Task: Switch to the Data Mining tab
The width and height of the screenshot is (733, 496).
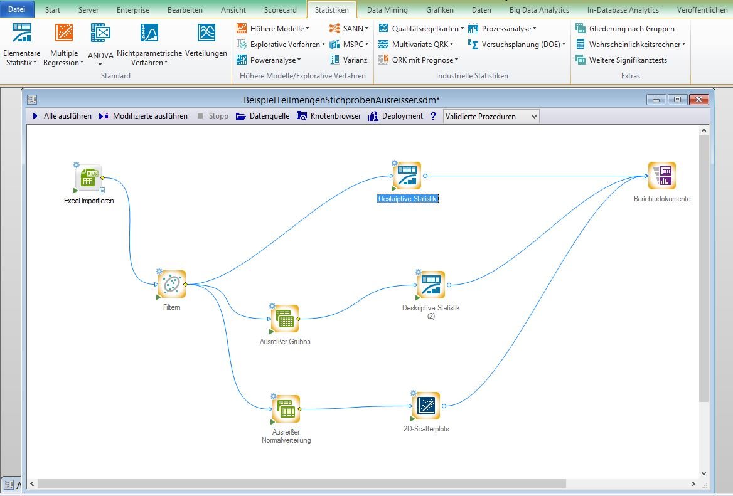Action: 387,10
